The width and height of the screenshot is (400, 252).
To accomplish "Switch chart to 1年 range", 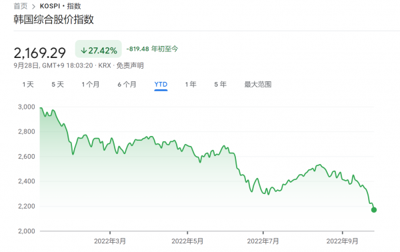I will (191, 85).
